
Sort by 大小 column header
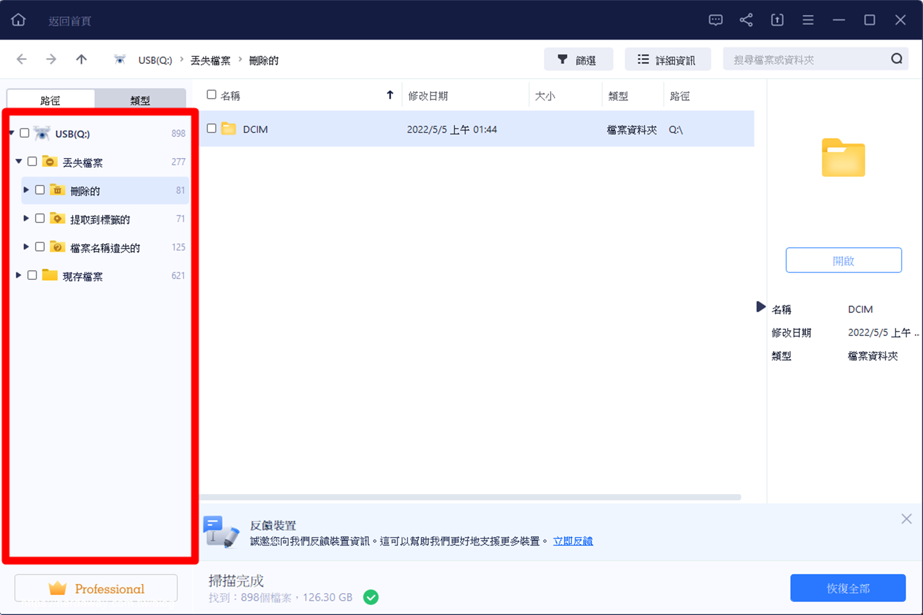545,96
